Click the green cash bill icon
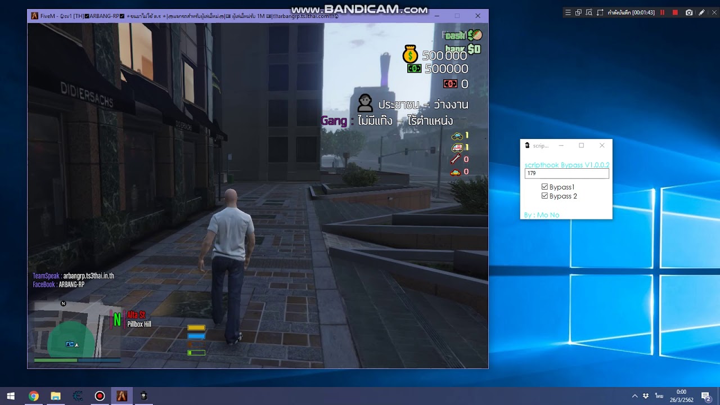 [x=415, y=69]
